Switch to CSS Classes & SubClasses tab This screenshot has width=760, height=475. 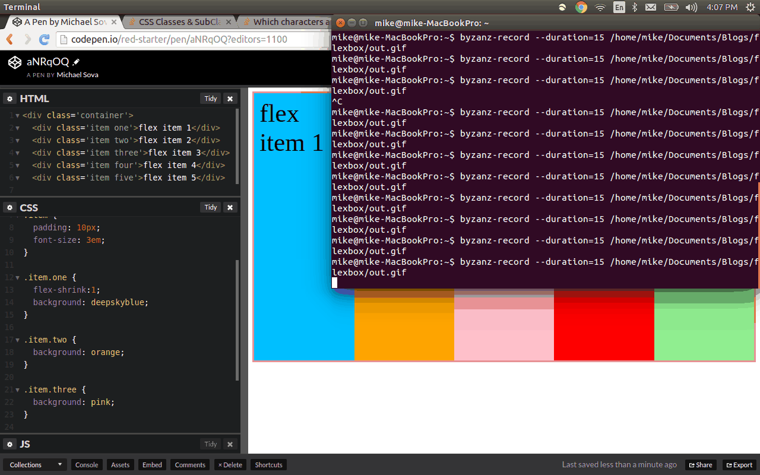(179, 22)
